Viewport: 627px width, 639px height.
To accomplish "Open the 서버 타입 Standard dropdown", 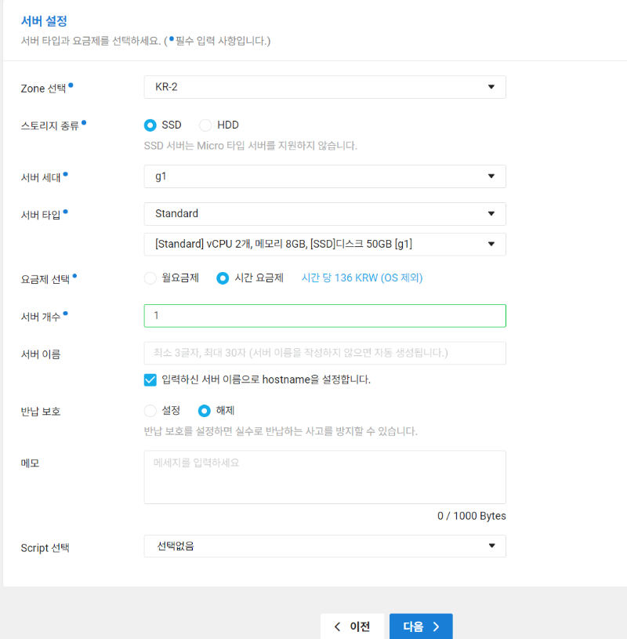I will (324, 214).
